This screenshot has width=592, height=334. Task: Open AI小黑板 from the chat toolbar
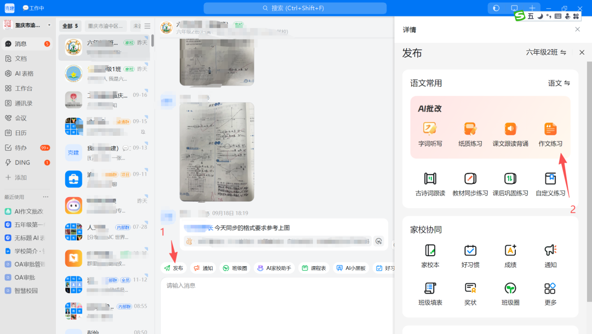point(351,268)
